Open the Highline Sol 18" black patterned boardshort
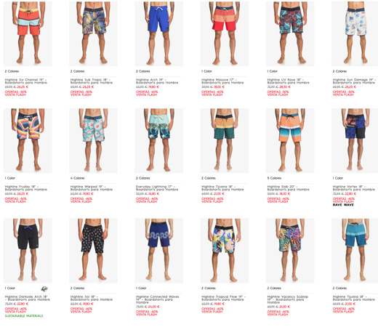 click(x=93, y=251)
